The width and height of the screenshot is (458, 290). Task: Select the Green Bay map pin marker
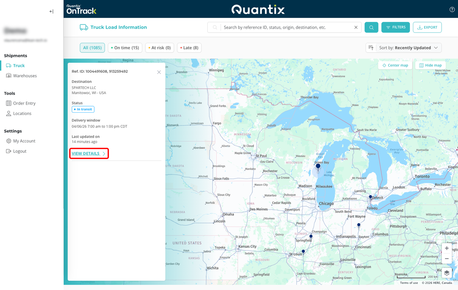(x=318, y=167)
